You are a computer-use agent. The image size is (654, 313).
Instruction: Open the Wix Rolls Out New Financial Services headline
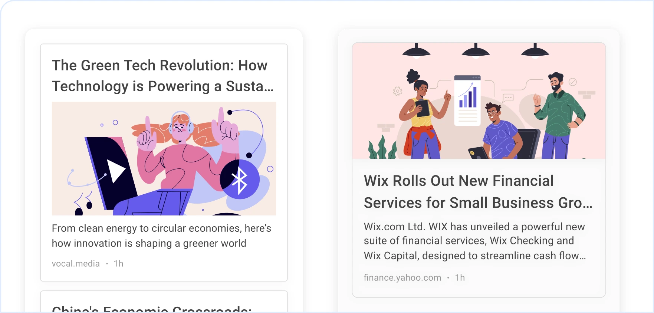click(478, 192)
